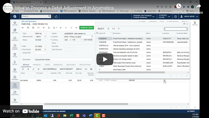Add a new record with plus icon
Screen dimensions: 209x118
tap(44, 28)
